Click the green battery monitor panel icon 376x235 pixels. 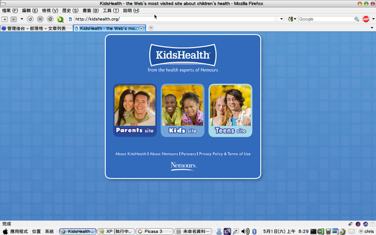(x=321, y=231)
